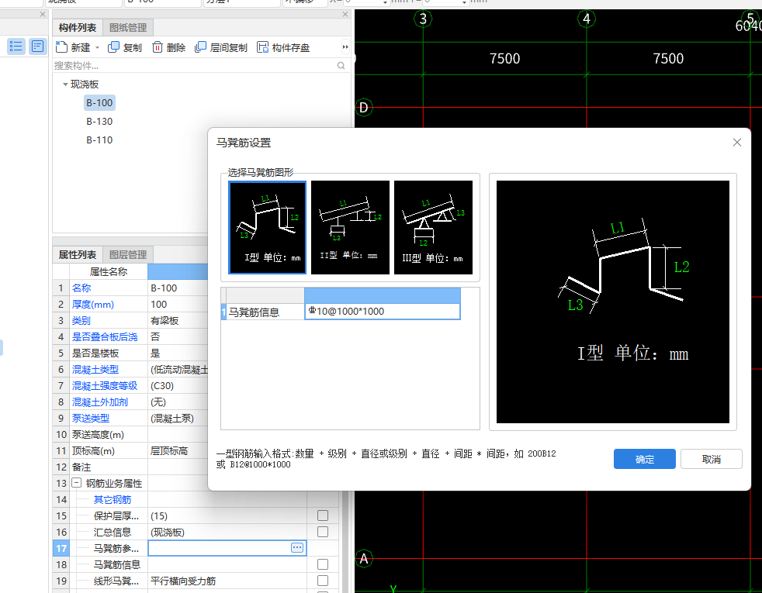Click 是否叠合板后浇 property name

click(x=105, y=336)
